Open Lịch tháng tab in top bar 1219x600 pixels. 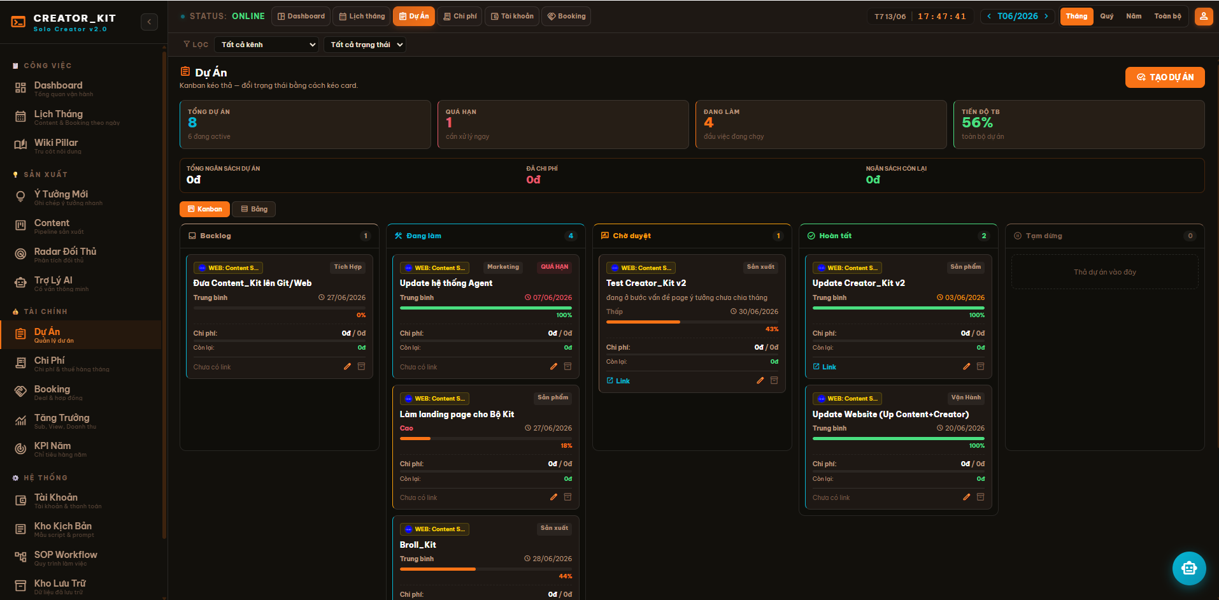[362, 17]
